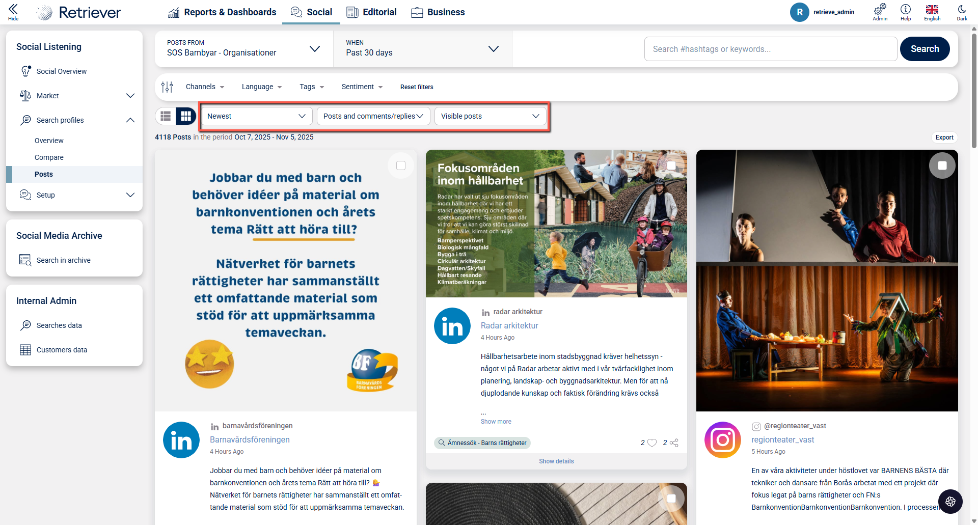Viewport: 978px width, 525px height.
Task: Switch to list view layout icon
Action: [166, 116]
